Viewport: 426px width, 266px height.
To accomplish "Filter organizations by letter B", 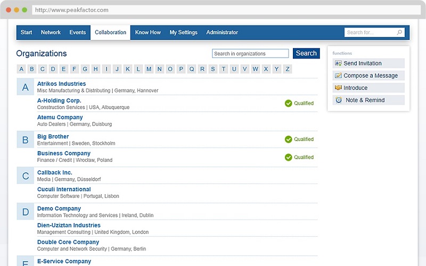I will tap(32, 69).
